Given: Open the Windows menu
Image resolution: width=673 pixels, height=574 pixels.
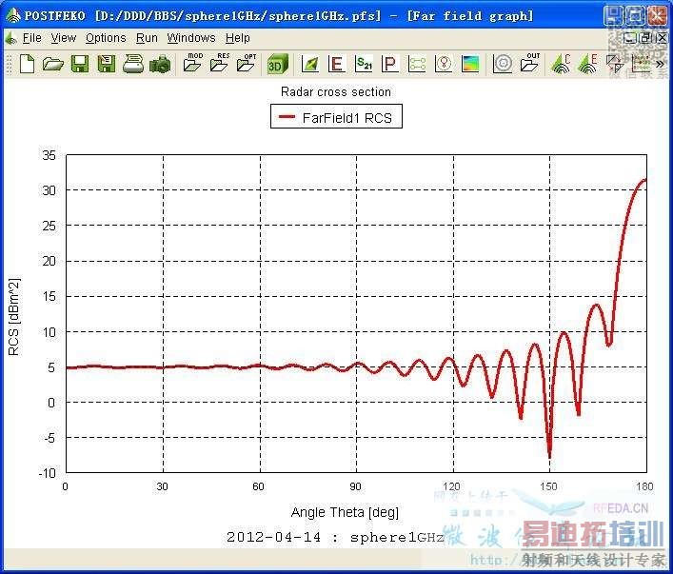Looking at the screenshot, I should [x=191, y=38].
